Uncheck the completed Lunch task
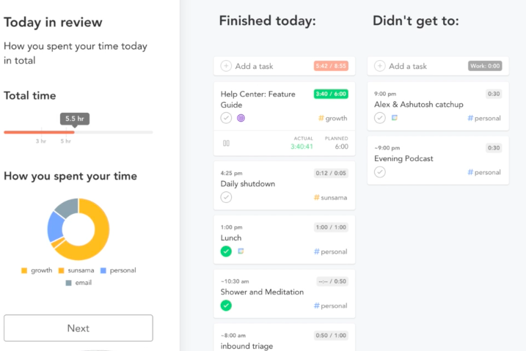Viewport: 526px width, 351px height. point(226,251)
